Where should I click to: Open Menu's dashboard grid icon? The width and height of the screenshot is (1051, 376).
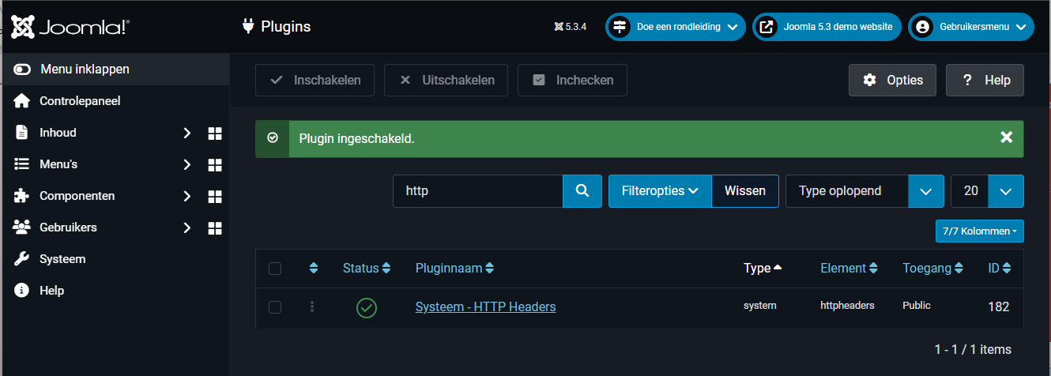214,164
